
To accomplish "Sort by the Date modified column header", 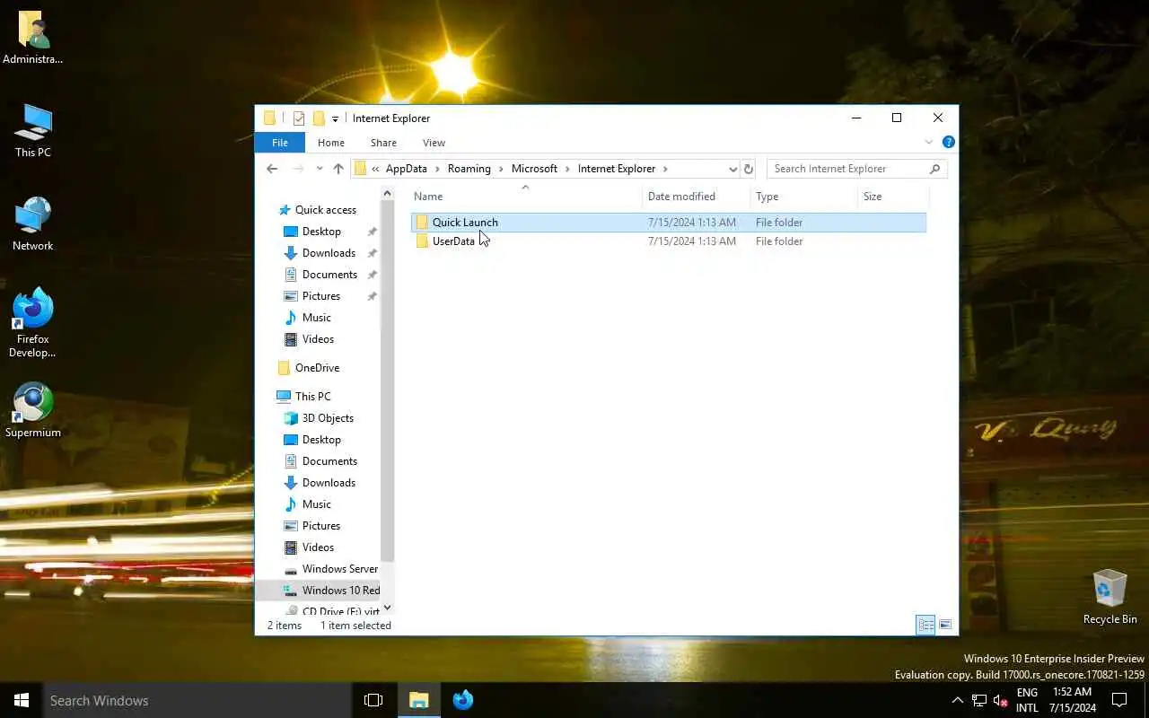I will click(697, 197).
